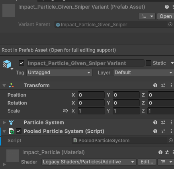Click the Position X input field

tap(91, 95)
